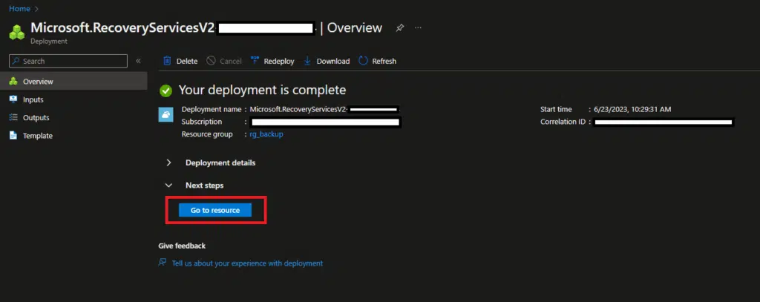Image resolution: width=760 pixels, height=302 pixels.
Task: Click the Download arrow icon
Action: 307,61
